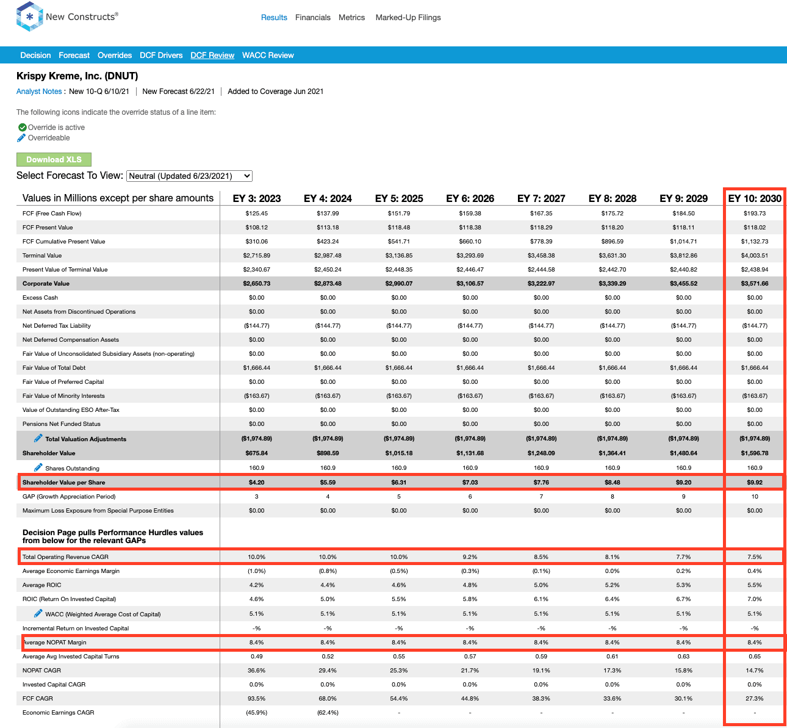
Task: Click the 7.0% ROIC value for 2030
Action: click(755, 599)
